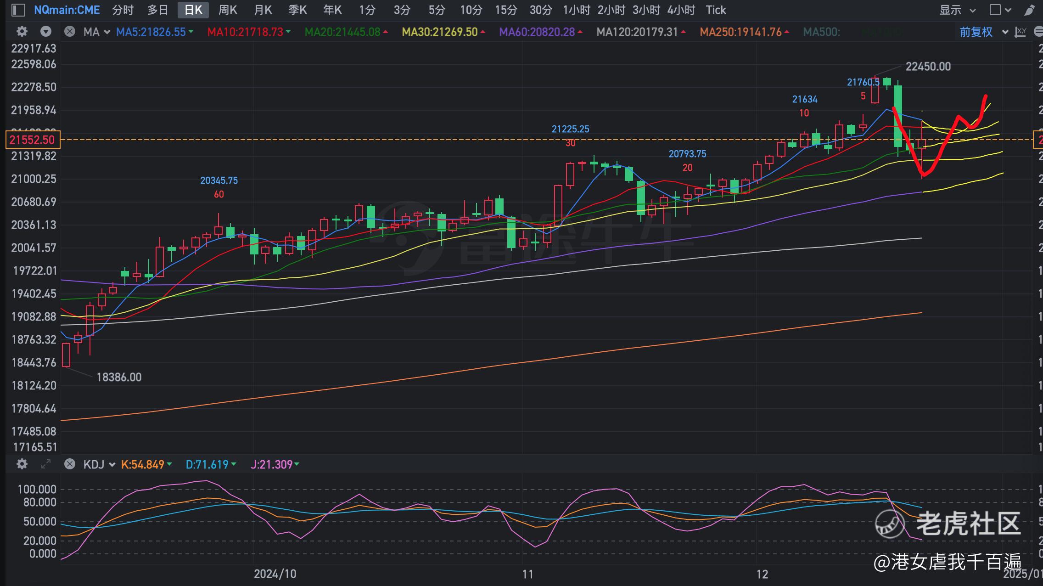The image size is (1043, 586).
Task: Click the sidebar panel toggle icon
Action: tap(18, 10)
